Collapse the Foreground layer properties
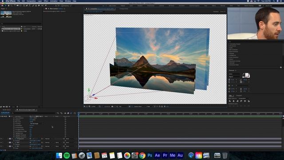The height and width of the screenshot is (160, 284). click(x=8, y=139)
